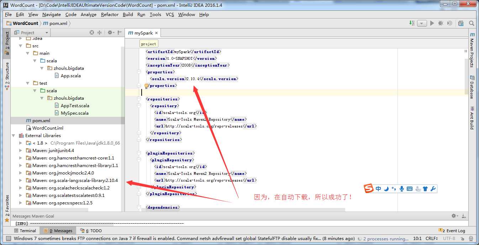Toggle the 7: Structure side tab
This screenshot has width=479, height=245.
[x=7, y=76]
